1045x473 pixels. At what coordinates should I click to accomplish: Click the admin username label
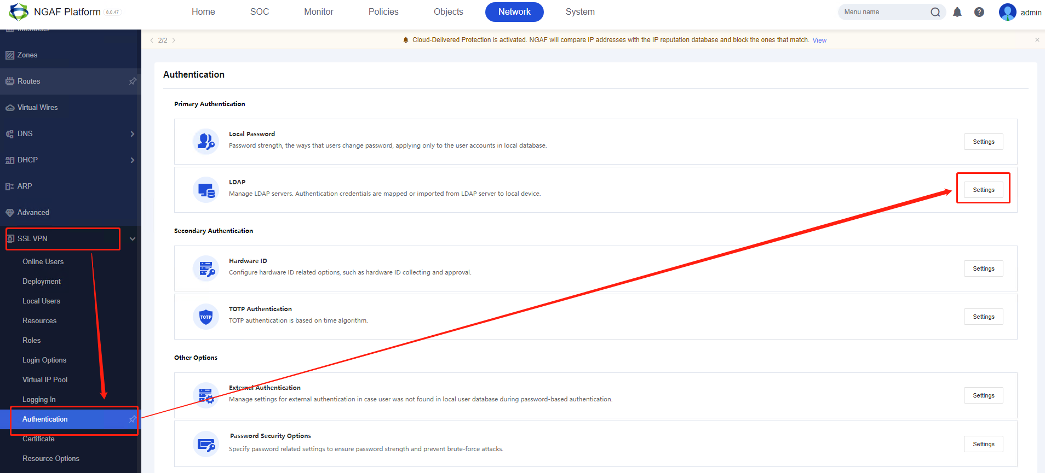click(x=1031, y=13)
